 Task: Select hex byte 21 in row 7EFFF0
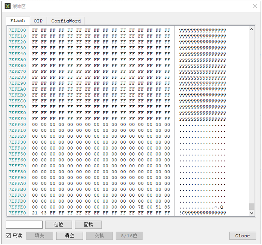pos(35,213)
